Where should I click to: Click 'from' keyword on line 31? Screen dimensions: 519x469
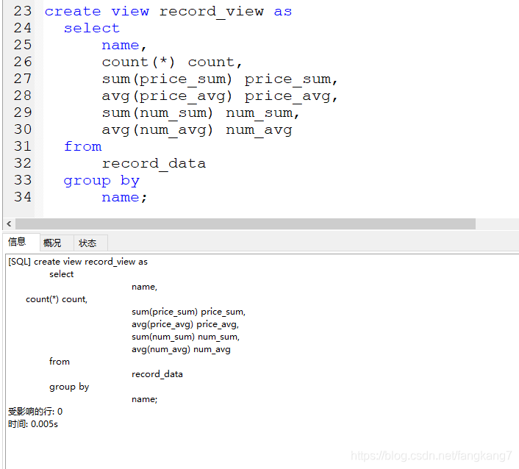click(x=83, y=146)
